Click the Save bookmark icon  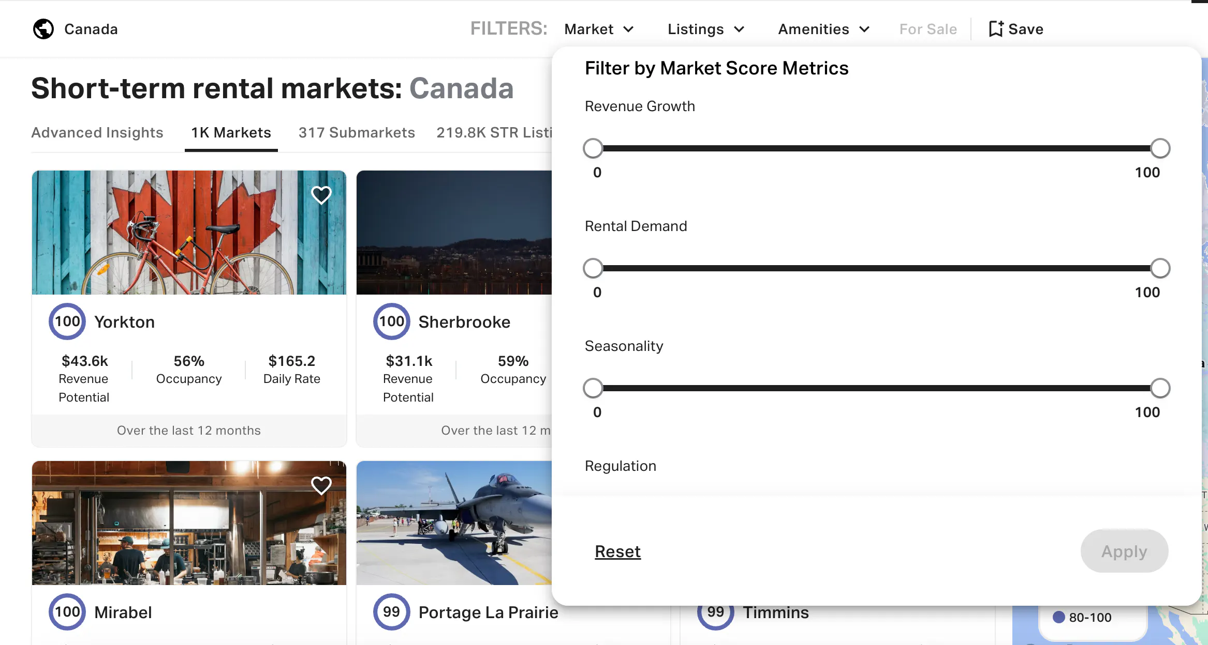coord(996,29)
